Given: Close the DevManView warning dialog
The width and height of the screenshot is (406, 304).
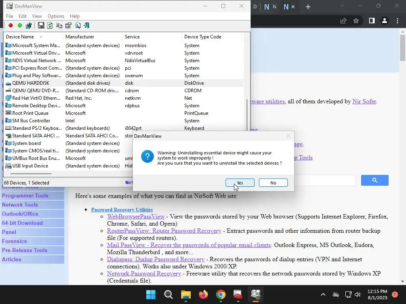Looking at the screenshot, I should (288, 136).
